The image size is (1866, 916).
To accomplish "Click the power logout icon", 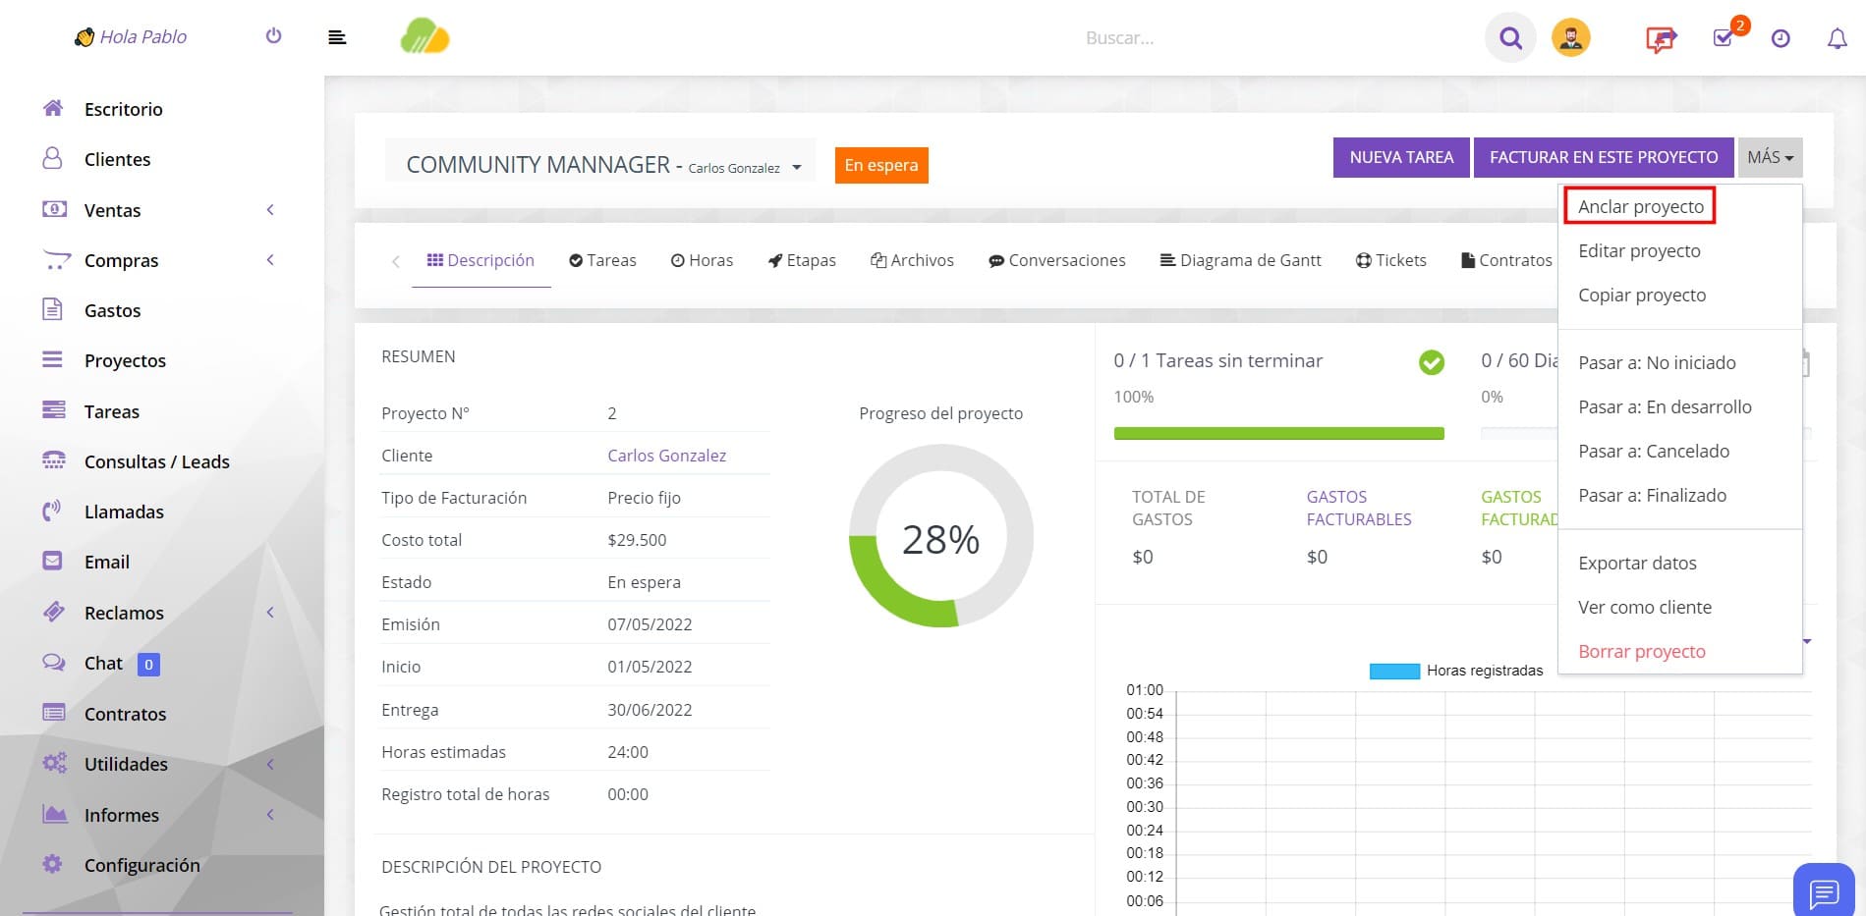I will click(273, 36).
